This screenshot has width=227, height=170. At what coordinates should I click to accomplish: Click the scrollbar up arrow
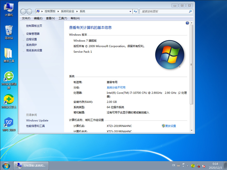pos(192,23)
